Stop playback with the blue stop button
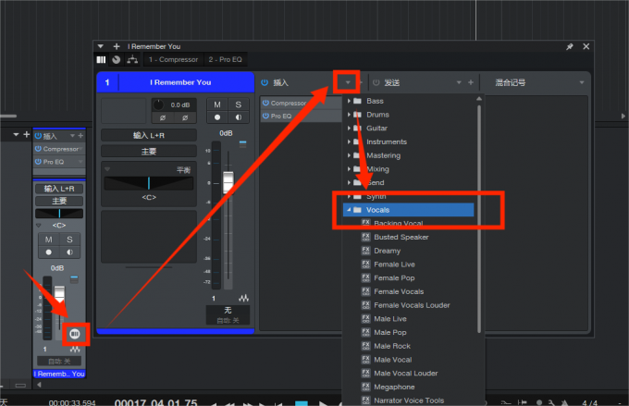This screenshot has height=406, width=629. (302, 403)
